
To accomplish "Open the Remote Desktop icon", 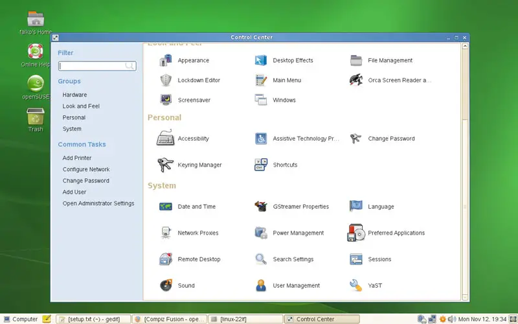I will pos(166,259).
